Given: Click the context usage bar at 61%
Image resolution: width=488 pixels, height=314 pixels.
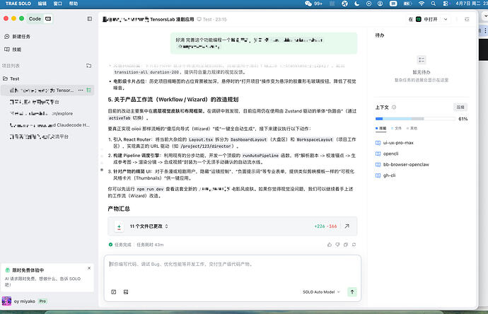Looking at the screenshot, I should click(x=415, y=119).
